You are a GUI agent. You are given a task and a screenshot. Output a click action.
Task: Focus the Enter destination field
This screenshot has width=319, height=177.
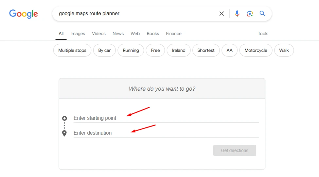[166, 133]
